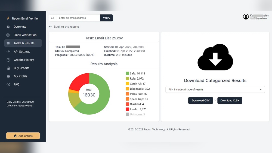Click the back arrow icon
272x153 pixels.
51,27
